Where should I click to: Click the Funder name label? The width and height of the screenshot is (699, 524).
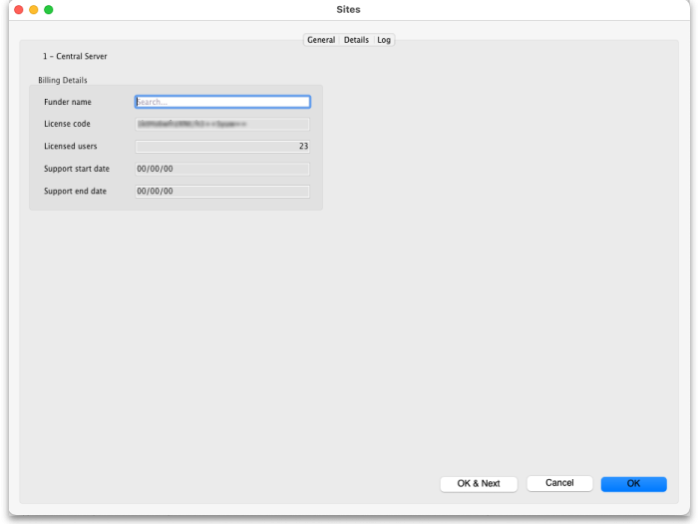tap(68, 102)
